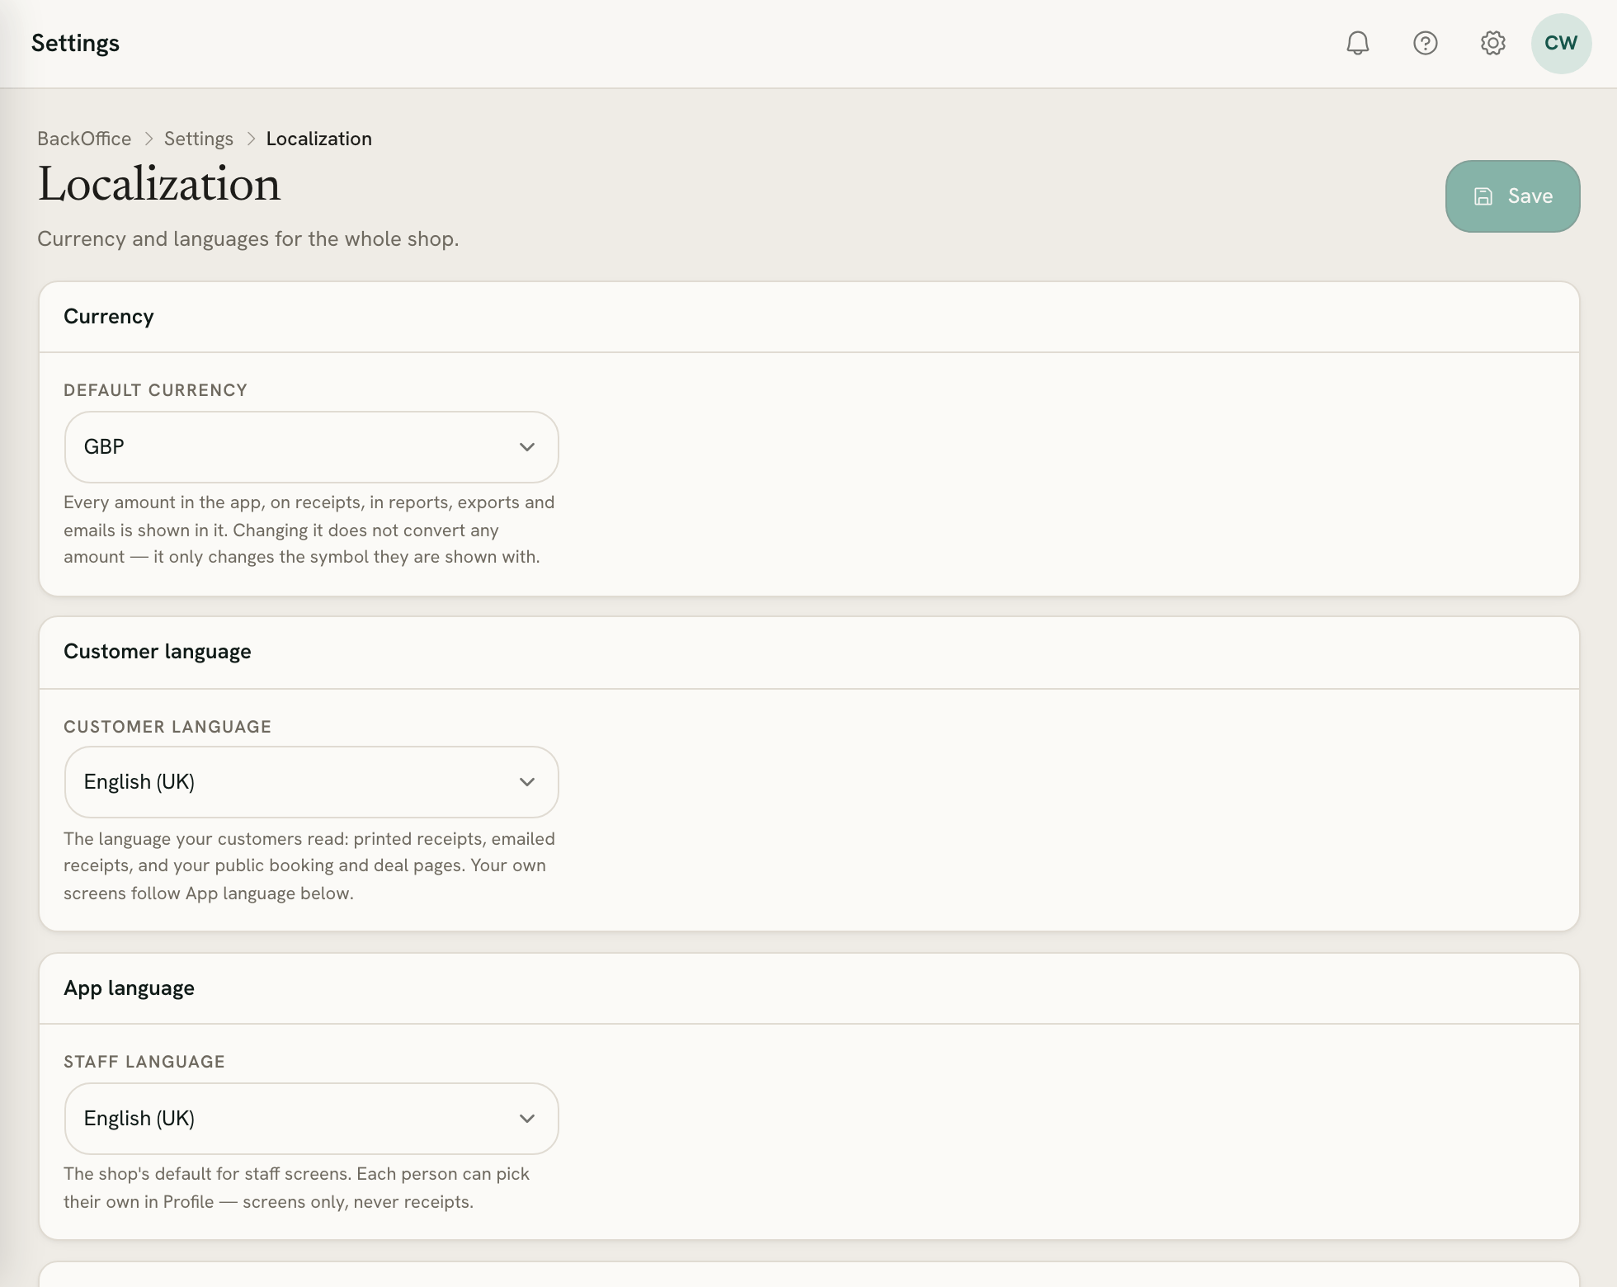Click the staff language description text
Viewport: 1617px width, 1287px height.
click(297, 1188)
